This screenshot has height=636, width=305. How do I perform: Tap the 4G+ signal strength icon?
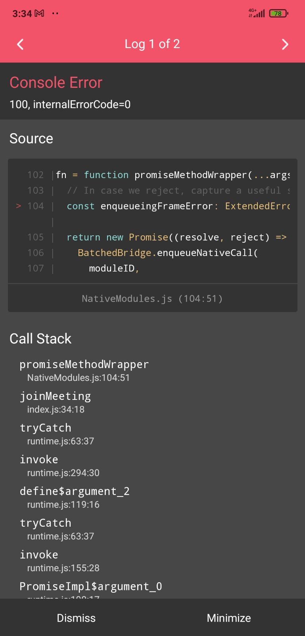[256, 13]
